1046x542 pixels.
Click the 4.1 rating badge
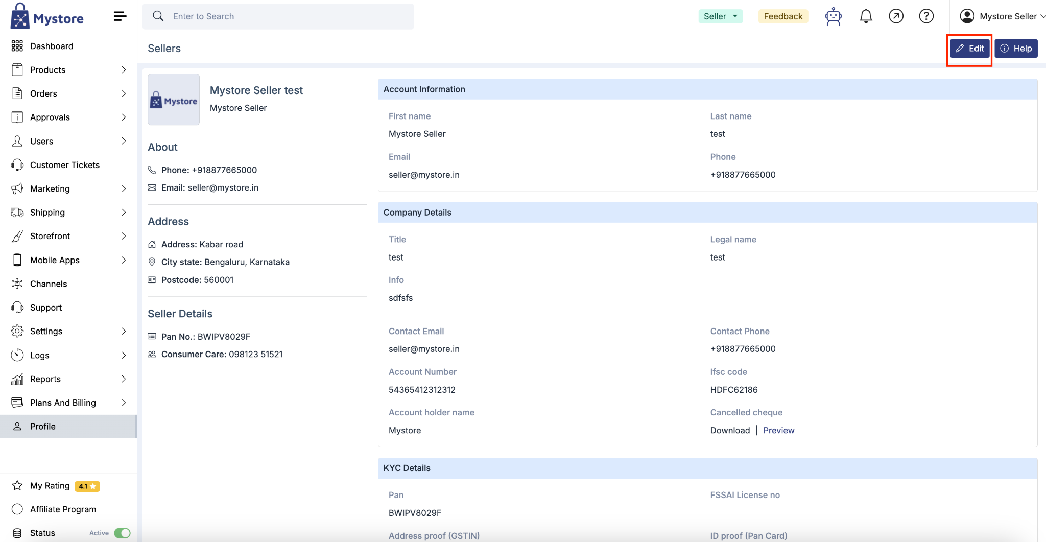point(87,486)
